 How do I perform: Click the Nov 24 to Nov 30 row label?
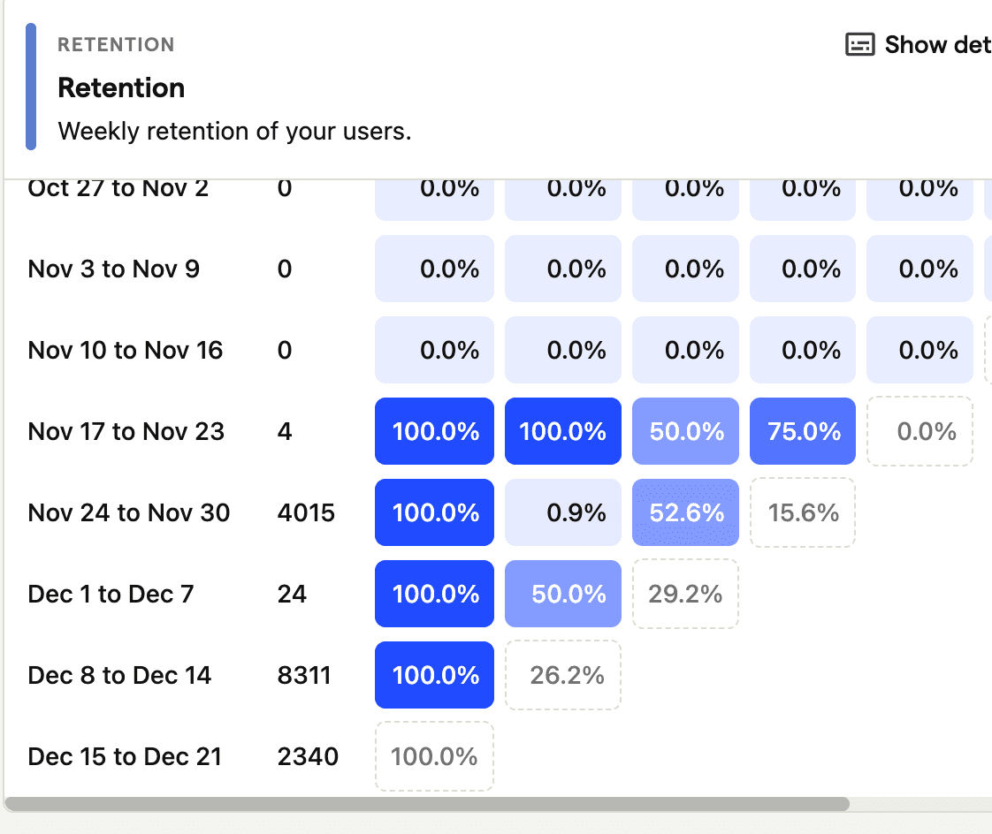(x=129, y=512)
